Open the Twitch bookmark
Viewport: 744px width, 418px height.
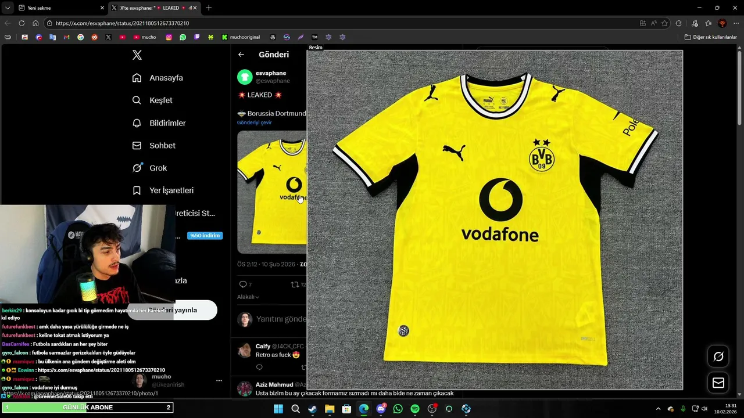coord(197,37)
